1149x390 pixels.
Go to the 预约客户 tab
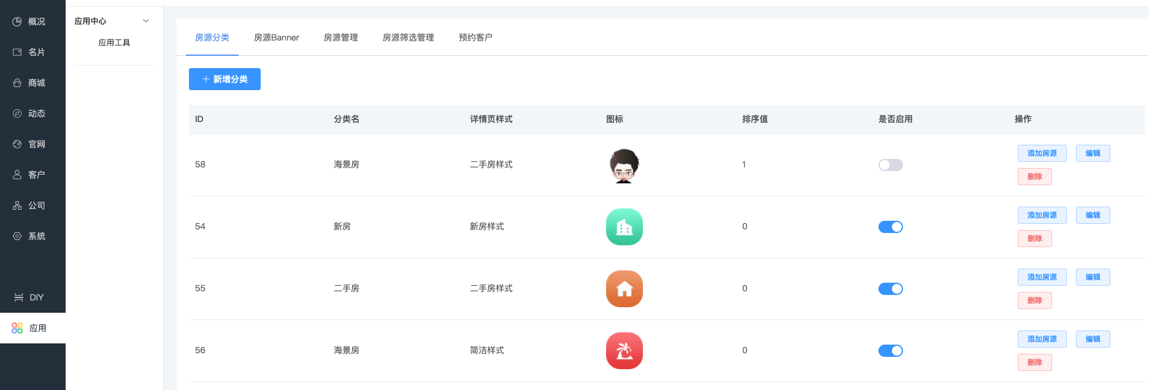point(476,37)
